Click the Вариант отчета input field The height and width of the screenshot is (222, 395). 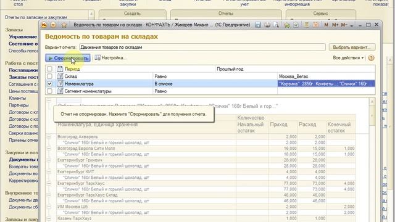202,47
